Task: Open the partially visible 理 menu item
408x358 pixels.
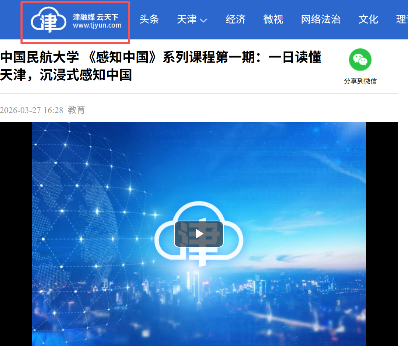Action: (x=402, y=19)
